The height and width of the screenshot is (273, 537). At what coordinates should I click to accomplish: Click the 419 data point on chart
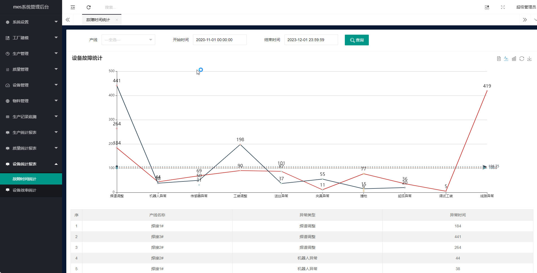(487, 91)
